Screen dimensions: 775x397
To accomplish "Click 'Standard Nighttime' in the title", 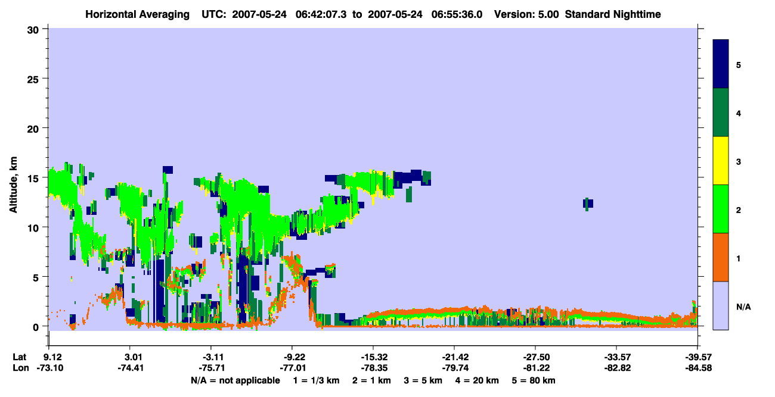I will [613, 14].
